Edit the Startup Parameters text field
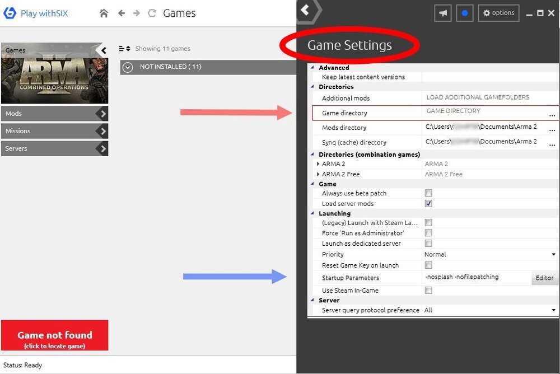Image resolution: width=560 pixels, height=374 pixels. click(477, 278)
